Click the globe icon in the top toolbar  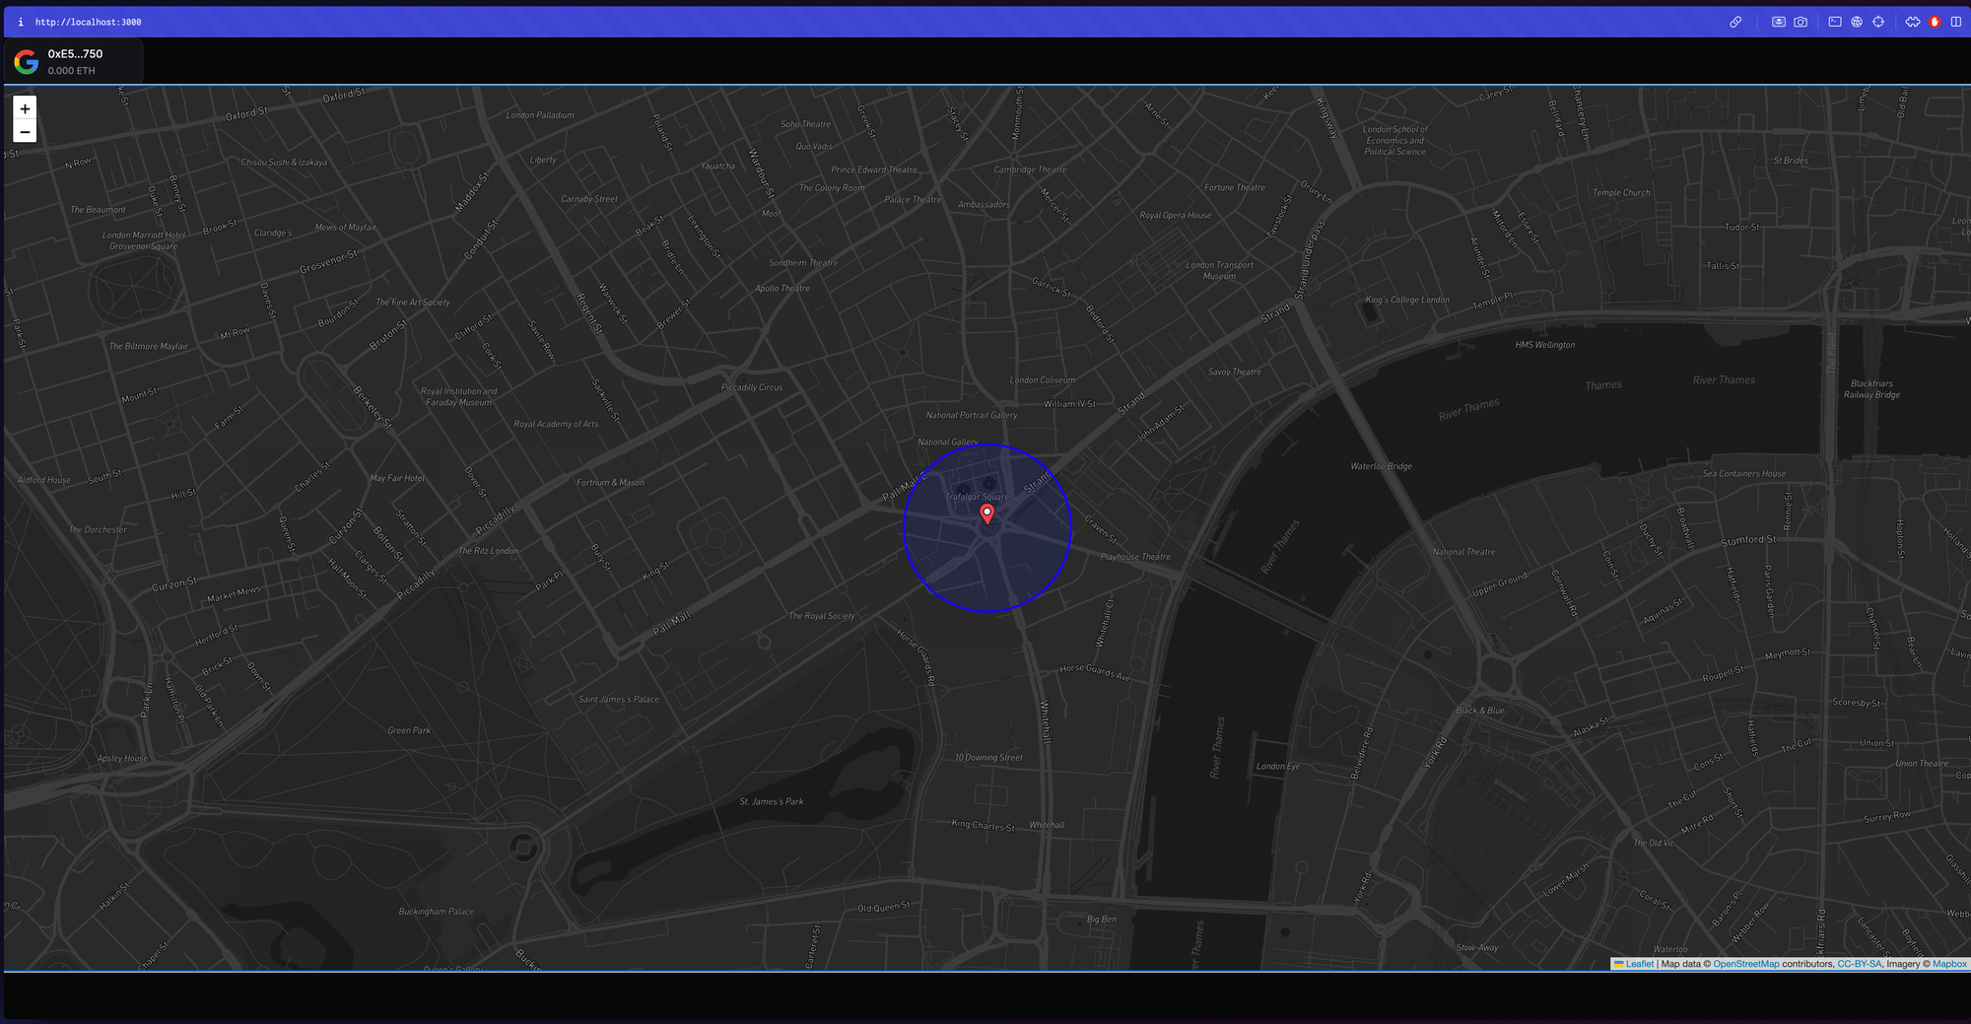pos(1857,21)
